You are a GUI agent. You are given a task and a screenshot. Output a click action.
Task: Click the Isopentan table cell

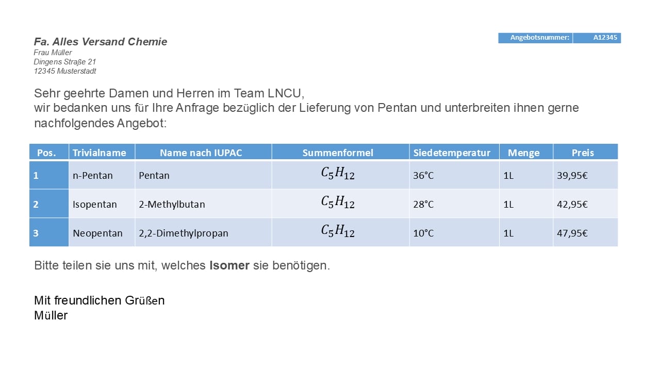[x=95, y=204]
